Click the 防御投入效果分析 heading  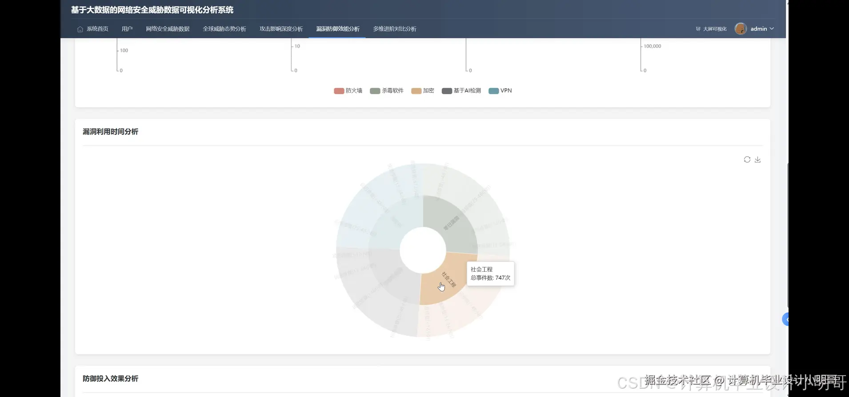(110, 379)
